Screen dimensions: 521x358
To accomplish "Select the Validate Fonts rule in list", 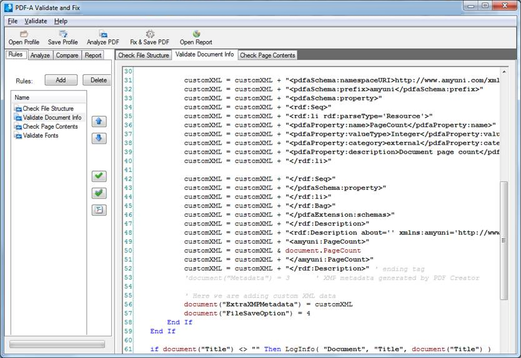I will pos(41,136).
